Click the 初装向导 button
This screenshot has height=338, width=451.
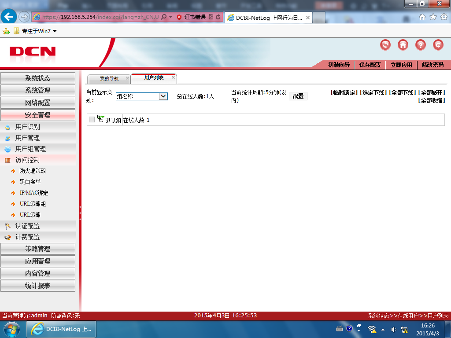[x=339, y=65]
